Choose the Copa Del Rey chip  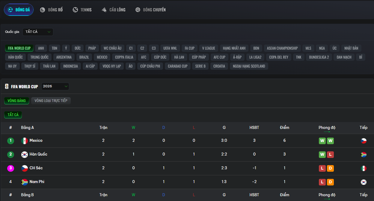pyautogui.click(x=279, y=57)
